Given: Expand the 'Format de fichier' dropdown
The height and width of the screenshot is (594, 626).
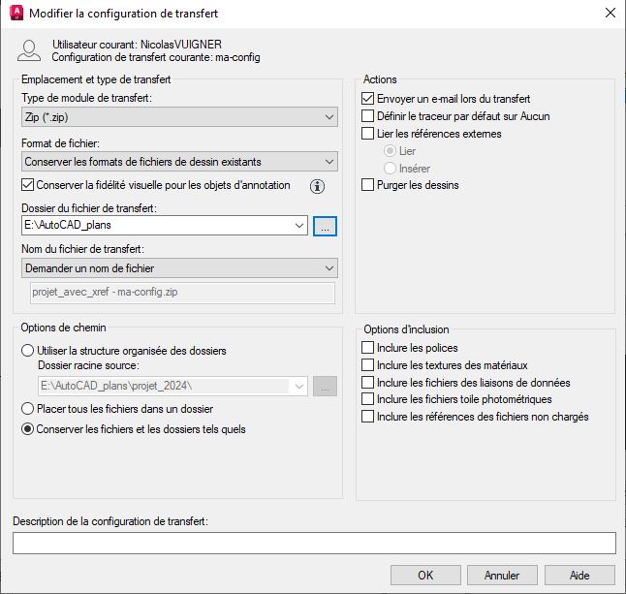Looking at the screenshot, I should tap(178, 161).
